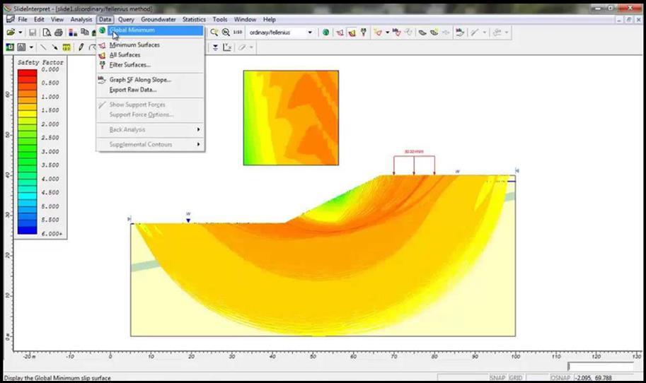Open the Groundwater menu
The width and height of the screenshot is (646, 383).
coord(158,19)
